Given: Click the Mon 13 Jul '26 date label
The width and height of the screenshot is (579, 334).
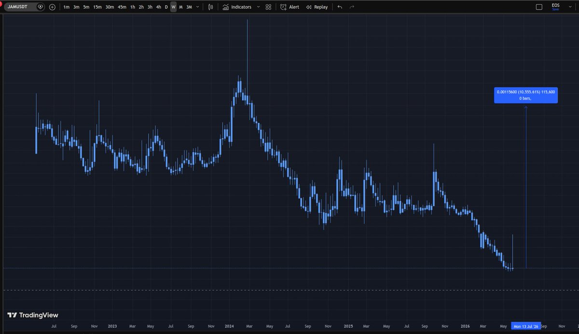Looking at the screenshot, I should pyautogui.click(x=526, y=326).
